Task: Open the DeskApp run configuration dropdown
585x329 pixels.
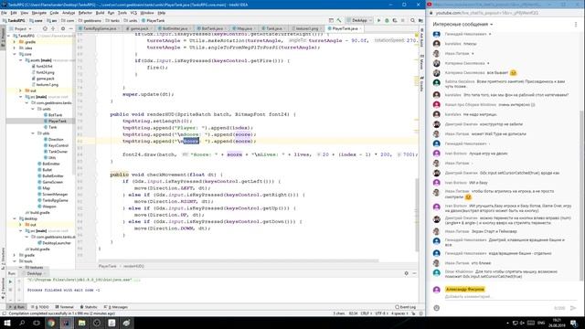Action: click(359, 20)
